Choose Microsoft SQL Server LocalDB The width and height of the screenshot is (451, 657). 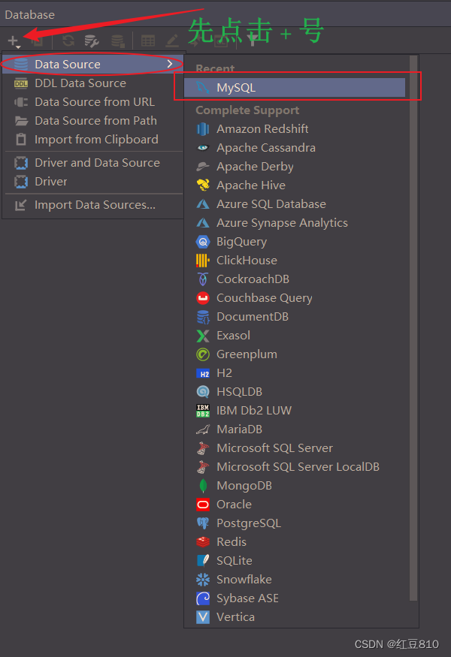[x=296, y=467]
